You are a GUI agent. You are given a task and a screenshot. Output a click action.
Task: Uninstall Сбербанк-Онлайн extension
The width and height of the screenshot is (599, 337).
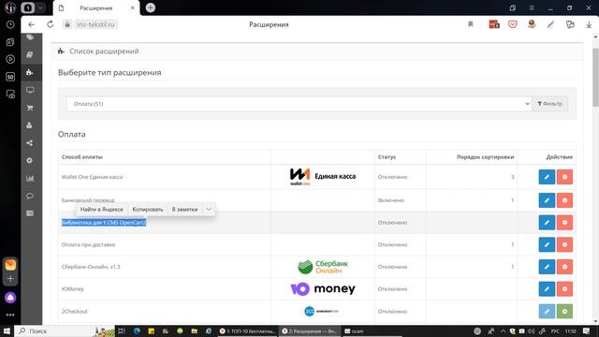564,267
